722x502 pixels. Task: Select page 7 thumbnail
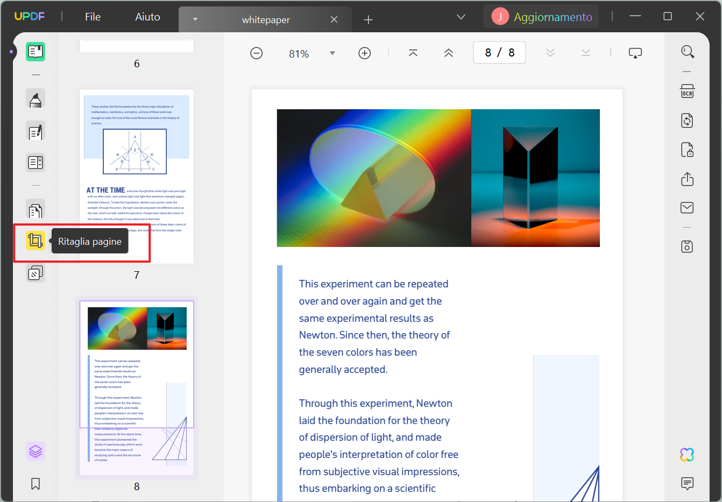[x=137, y=176]
